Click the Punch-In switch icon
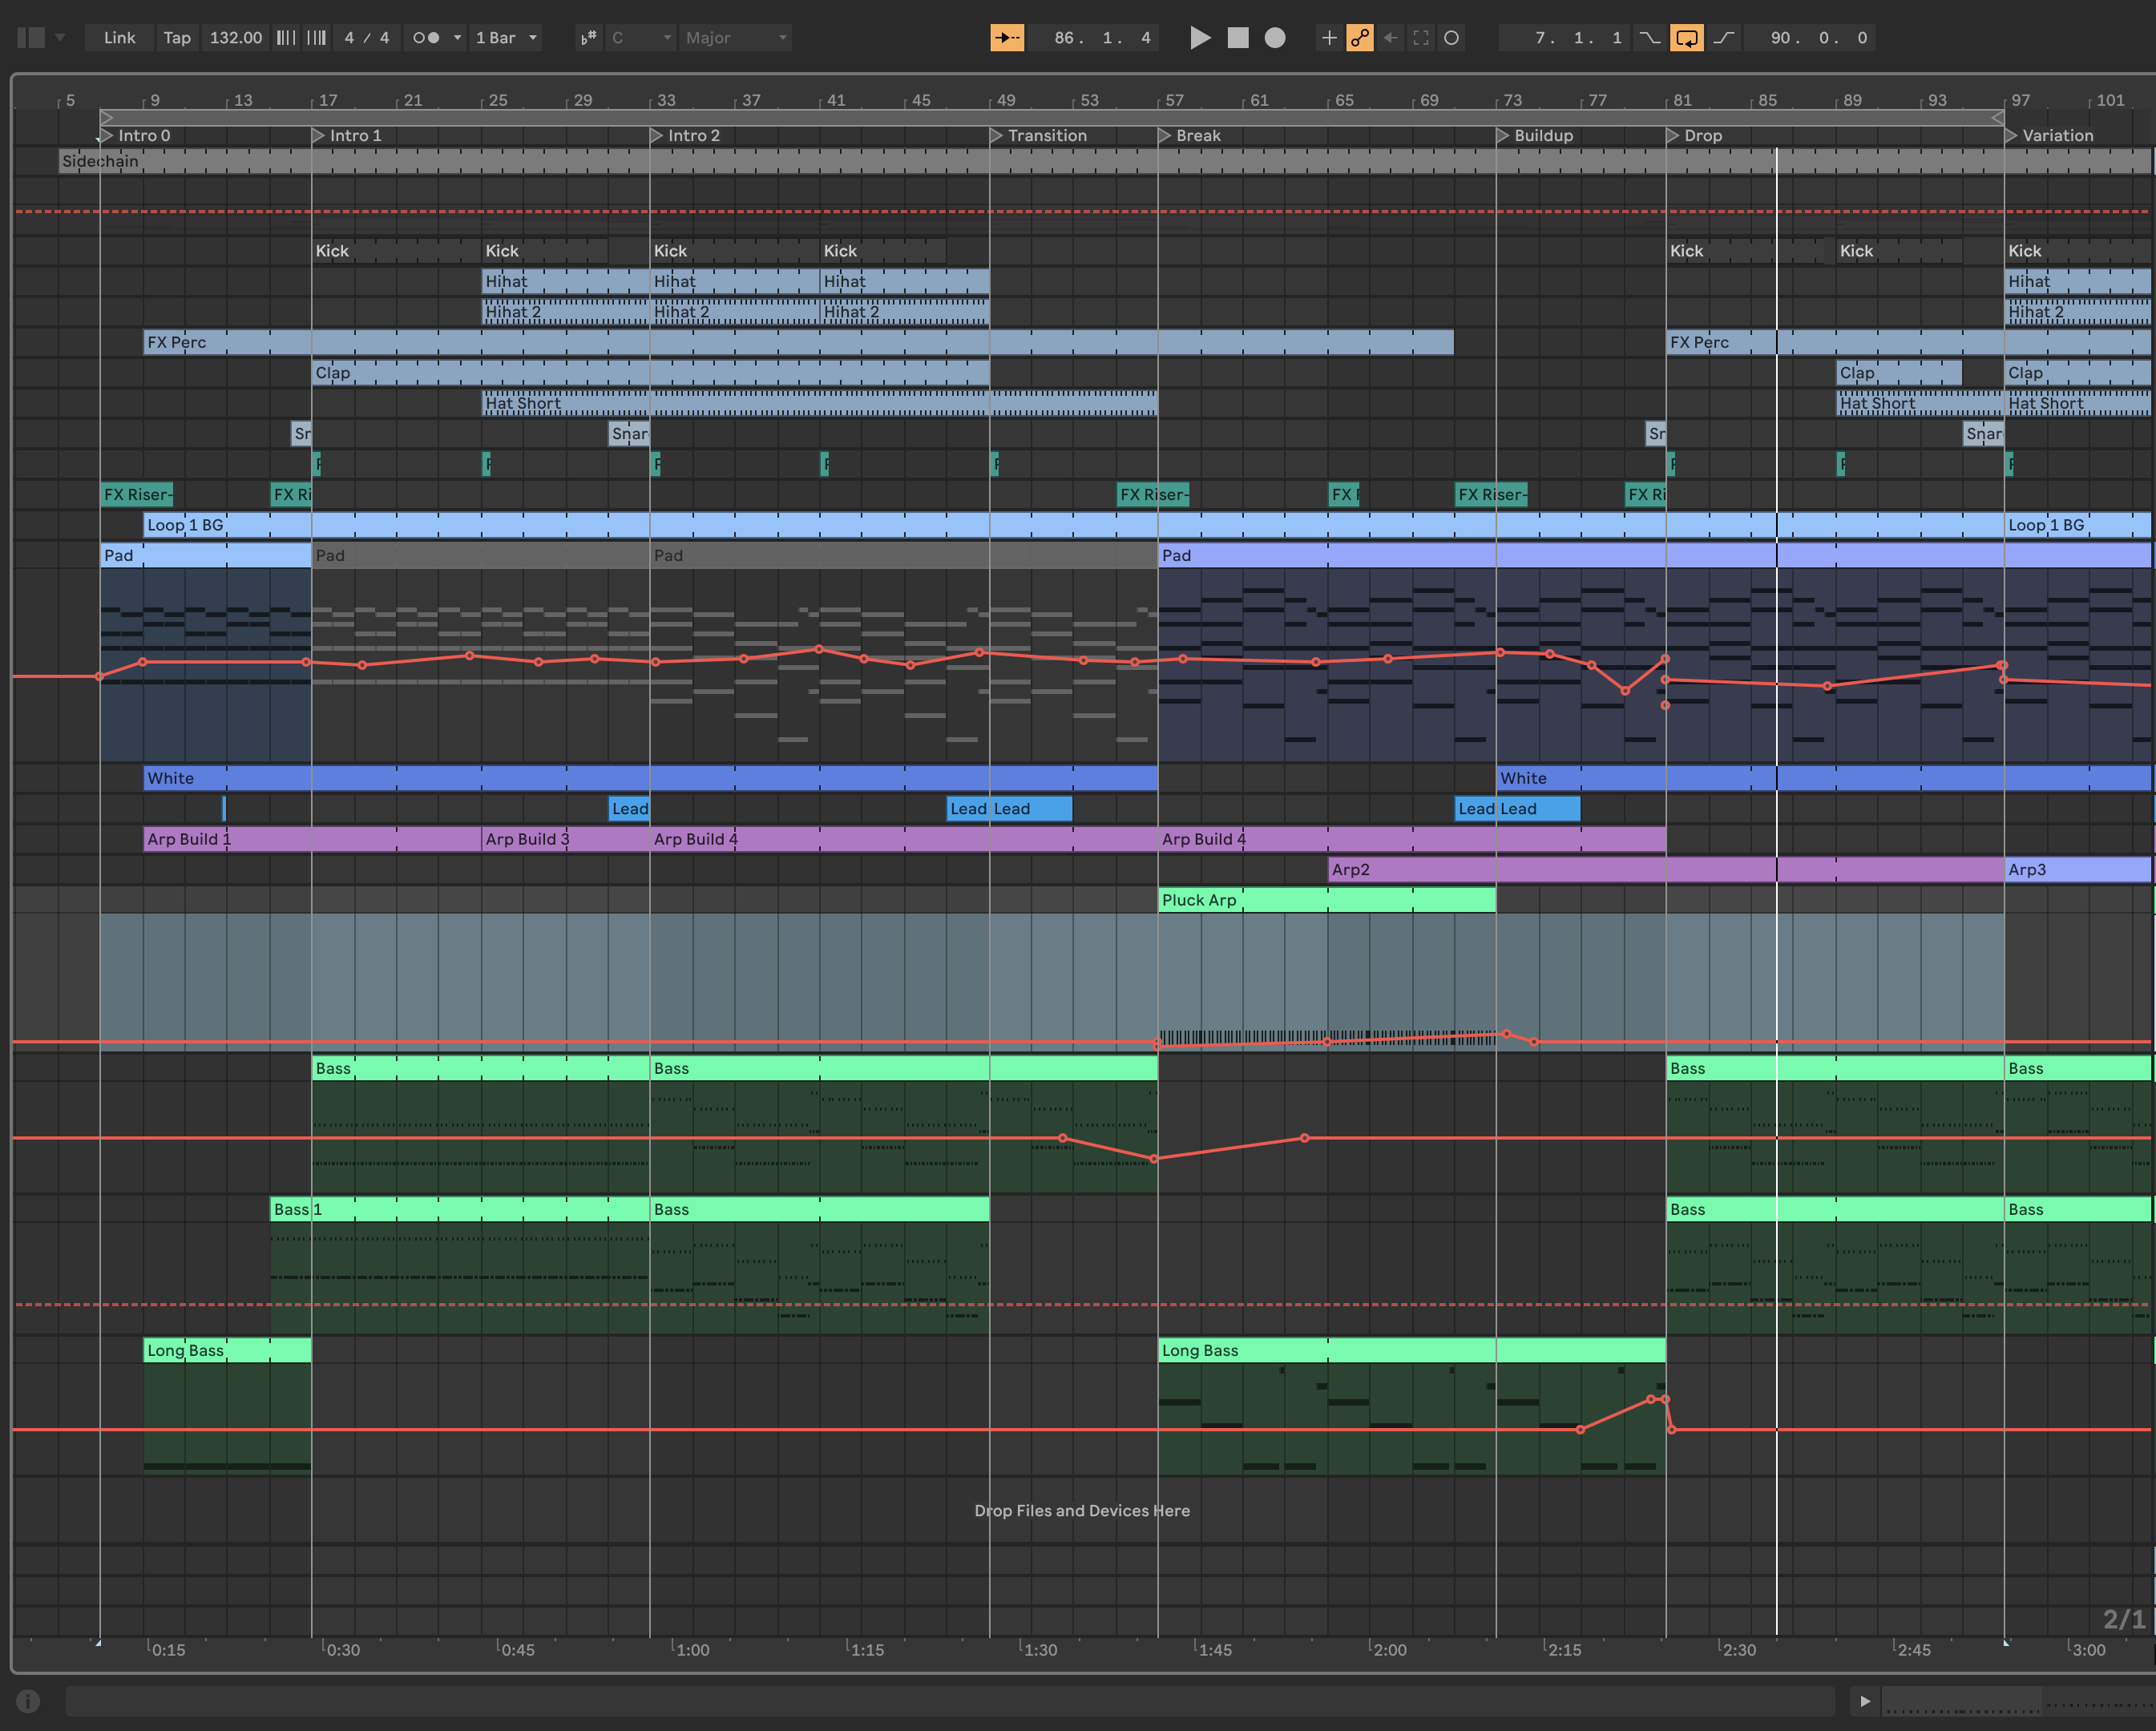Screen dimensions: 2156x1731 [x=1649, y=38]
